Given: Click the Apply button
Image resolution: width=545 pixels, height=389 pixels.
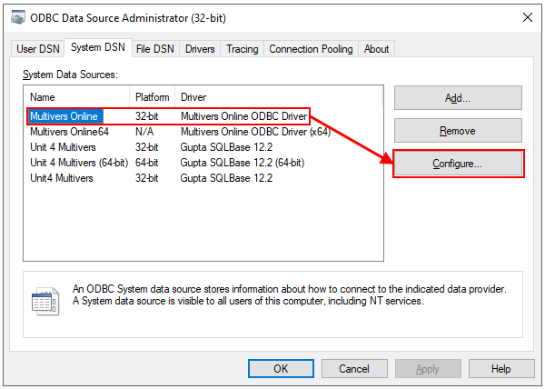Looking at the screenshot, I should pyautogui.click(x=428, y=368).
